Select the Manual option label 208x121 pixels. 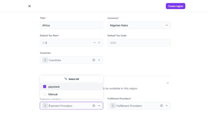(x=53, y=94)
